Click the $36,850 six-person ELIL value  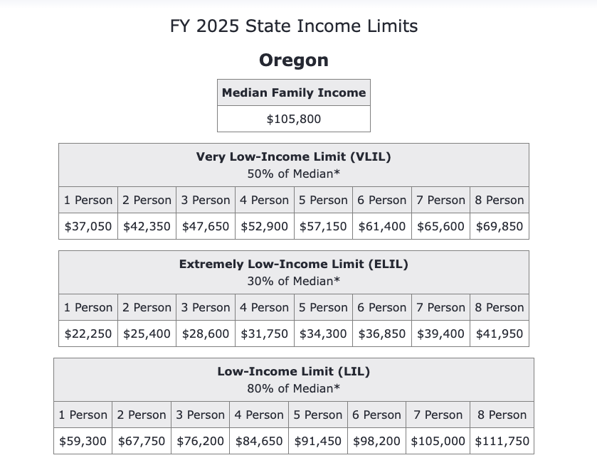382,333
